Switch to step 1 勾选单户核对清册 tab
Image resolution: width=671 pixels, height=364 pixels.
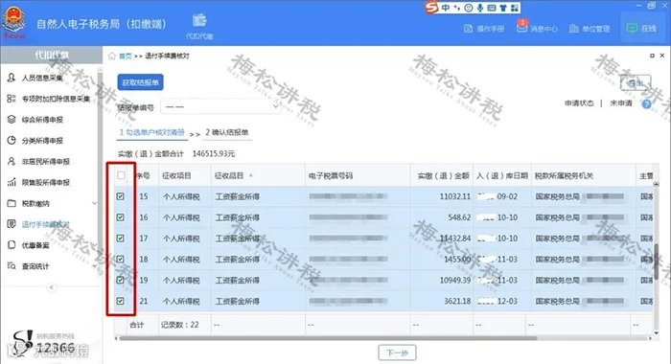point(151,132)
